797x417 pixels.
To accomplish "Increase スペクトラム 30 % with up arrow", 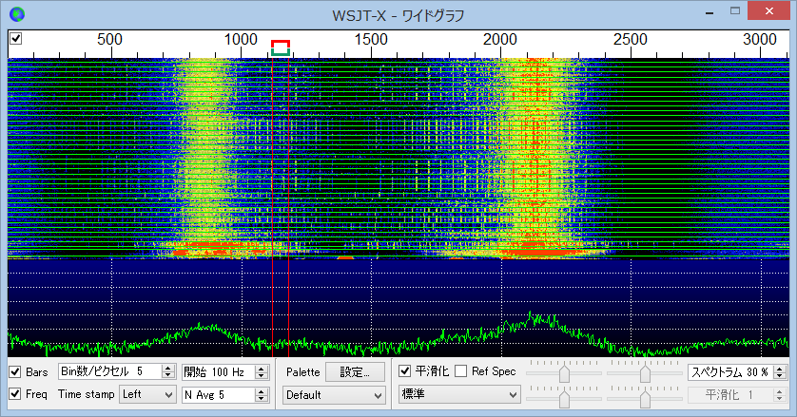I will click(x=780, y=369).
